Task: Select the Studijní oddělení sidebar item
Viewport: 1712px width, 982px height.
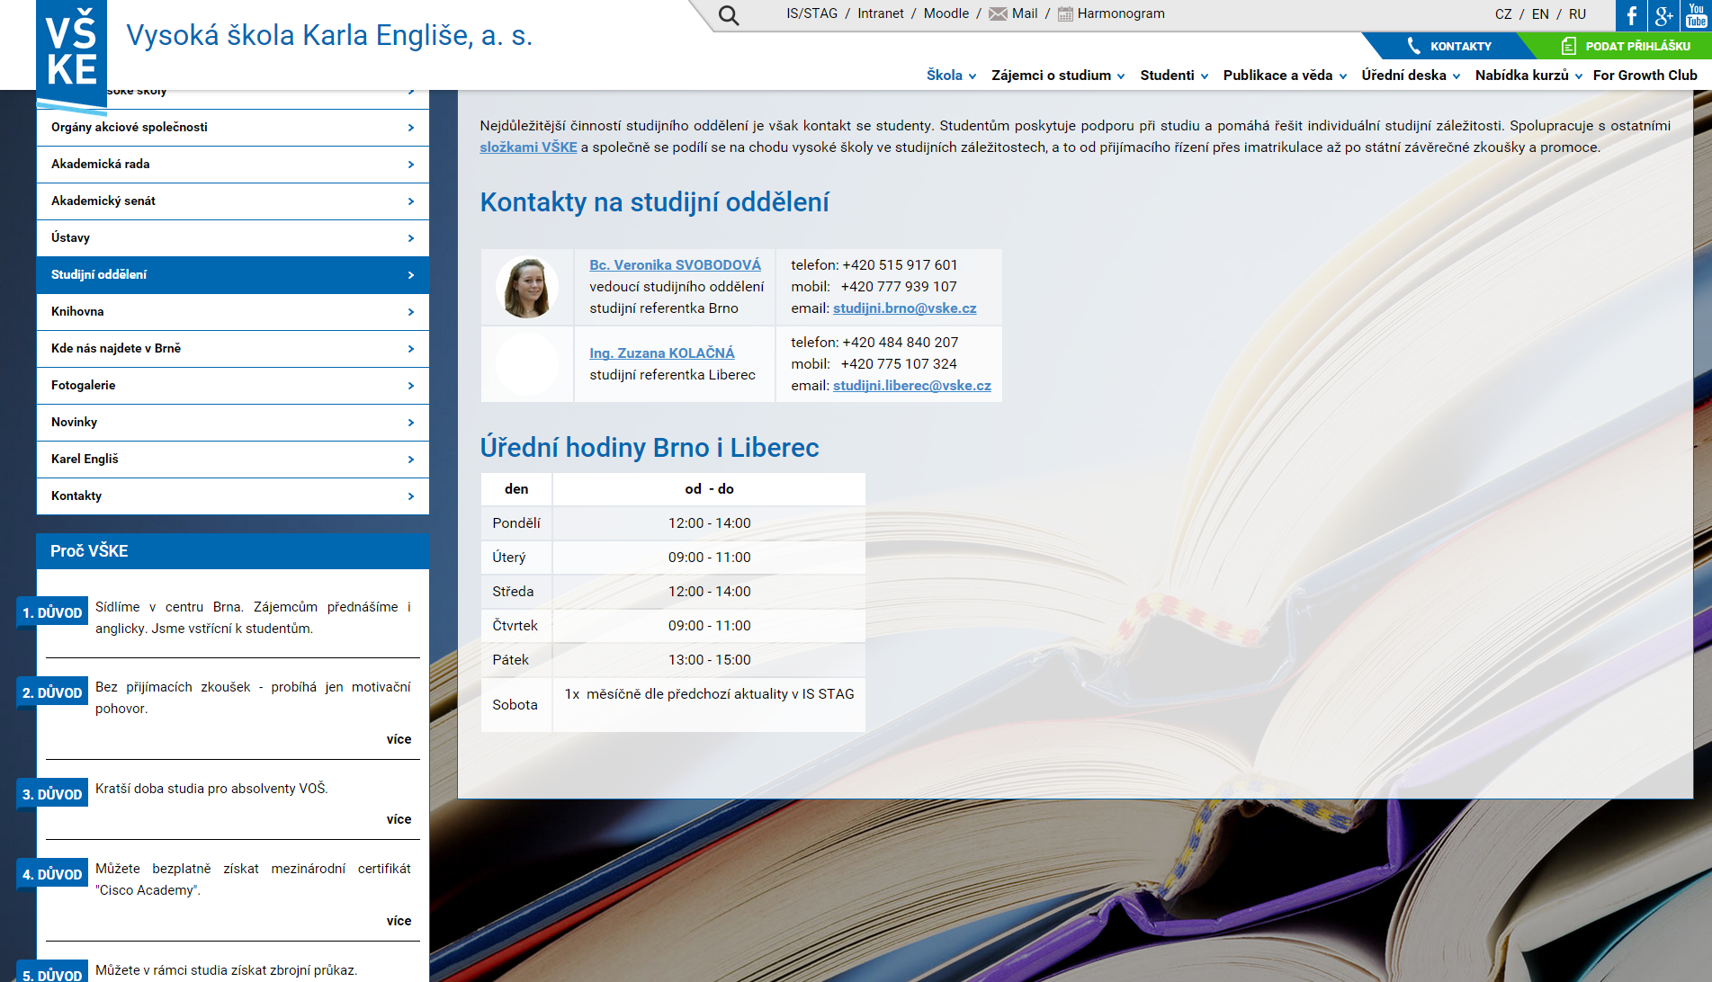Action: coord(232,275)
